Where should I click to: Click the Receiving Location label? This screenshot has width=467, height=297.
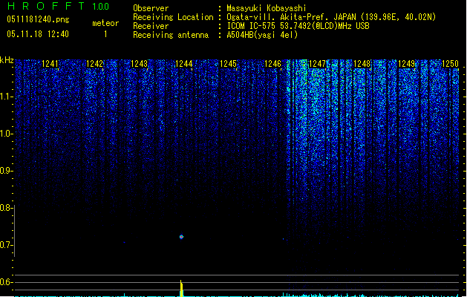click(x=173, y=17)
